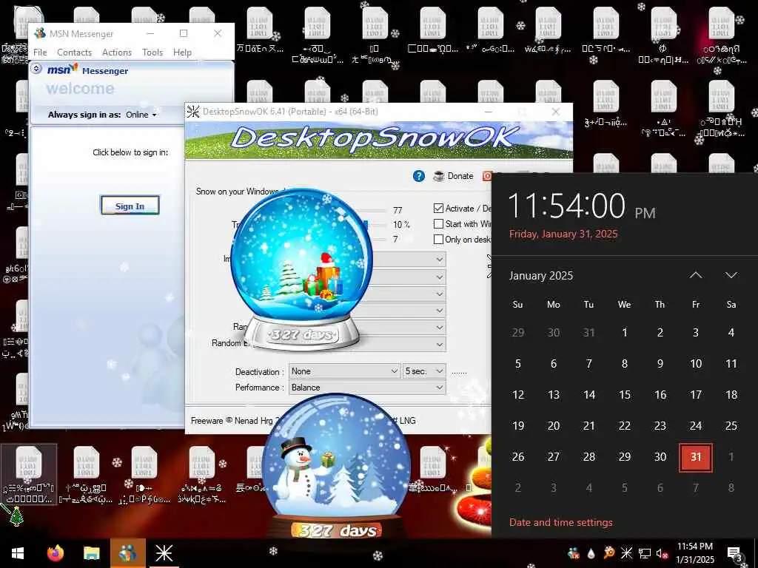Open the Actions menu in MSN Messenger

click(x=117, y=53)
